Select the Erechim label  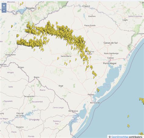click(92, 16)
